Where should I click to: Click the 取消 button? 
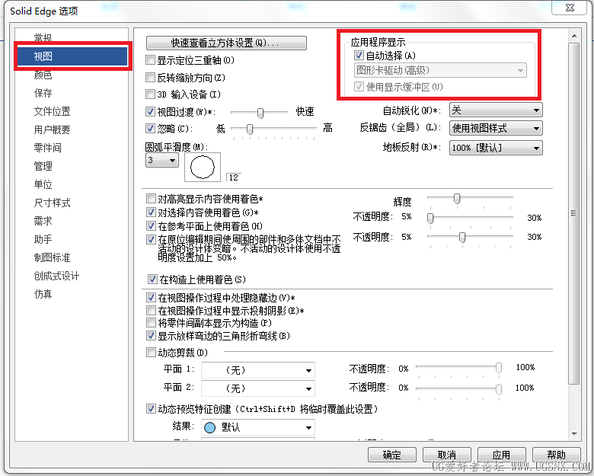pyautogui.click(x=446, y=455)
